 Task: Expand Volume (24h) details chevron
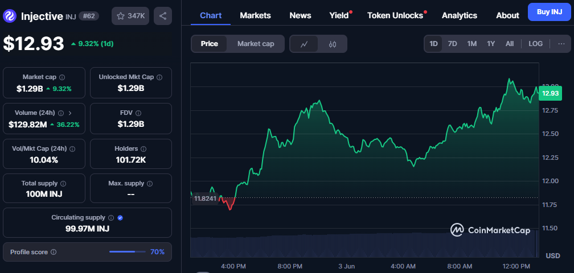pyautogui.click(x=70, y=113)
